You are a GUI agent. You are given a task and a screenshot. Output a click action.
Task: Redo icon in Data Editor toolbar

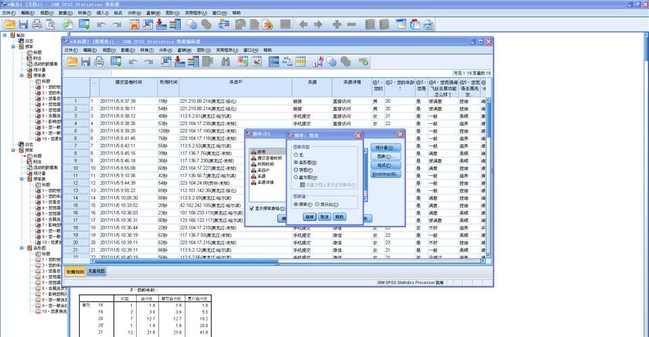(148, 62)
